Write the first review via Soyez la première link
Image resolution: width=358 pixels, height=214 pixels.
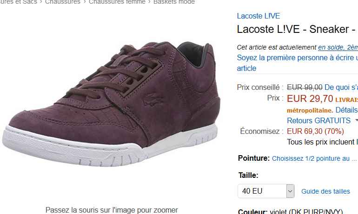click(x=297, y=58)
